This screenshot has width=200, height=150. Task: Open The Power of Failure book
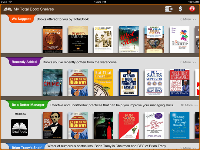pos(78,39)
